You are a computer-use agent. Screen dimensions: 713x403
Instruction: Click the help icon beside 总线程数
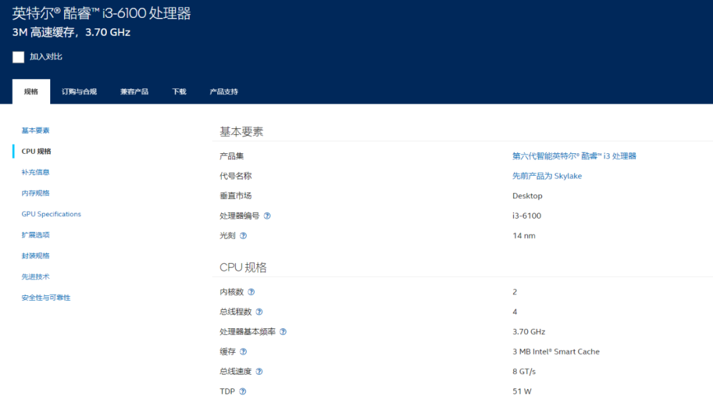point(259,312)
